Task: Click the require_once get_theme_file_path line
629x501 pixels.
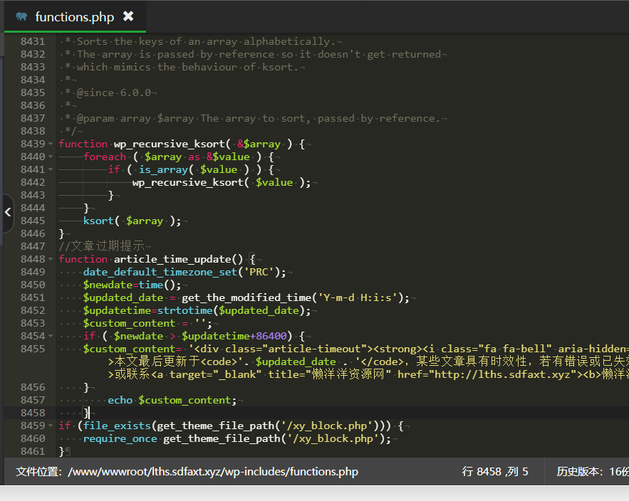Action: pos(236,438)
